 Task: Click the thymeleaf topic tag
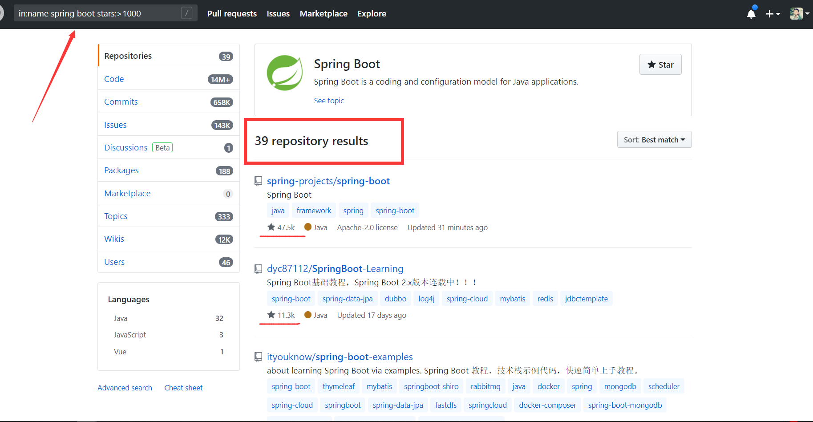[339, 386]
